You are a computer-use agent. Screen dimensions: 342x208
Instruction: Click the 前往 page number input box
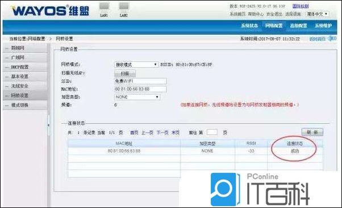pos(212,132)
